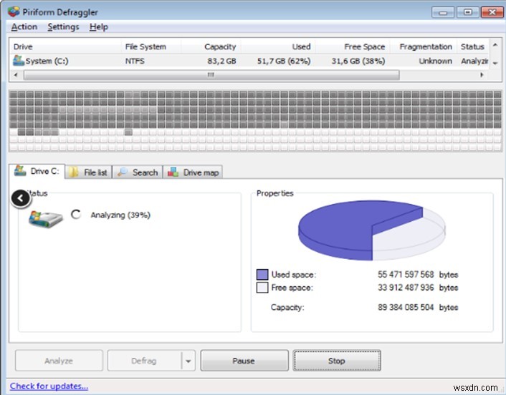Screen dimensions: 506x395
Task: Click the NTFS file system cell
Action: coord(135,61)
